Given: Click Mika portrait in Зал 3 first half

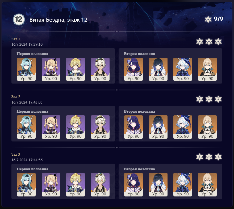Looking at the screenshot, I should tap(76, 185).
